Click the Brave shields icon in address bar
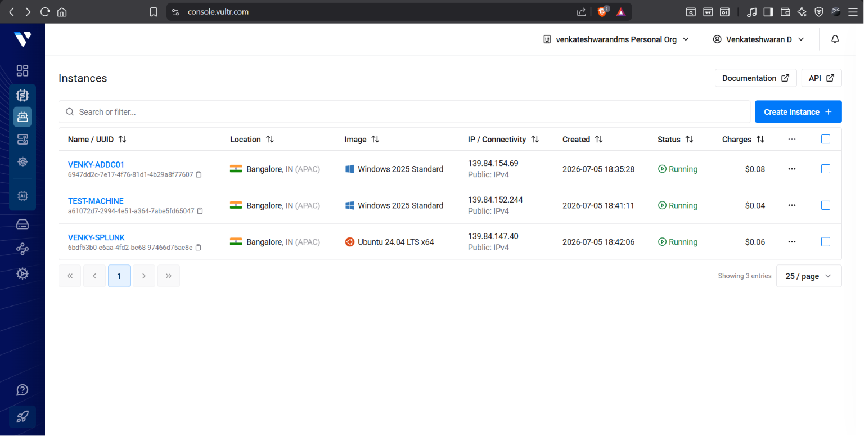This screenshot has height=436, width=864. point(602,11)
